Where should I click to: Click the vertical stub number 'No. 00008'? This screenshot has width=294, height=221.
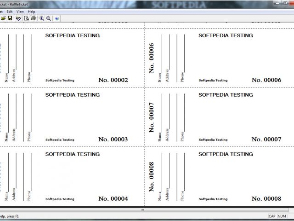pos(151,177)
